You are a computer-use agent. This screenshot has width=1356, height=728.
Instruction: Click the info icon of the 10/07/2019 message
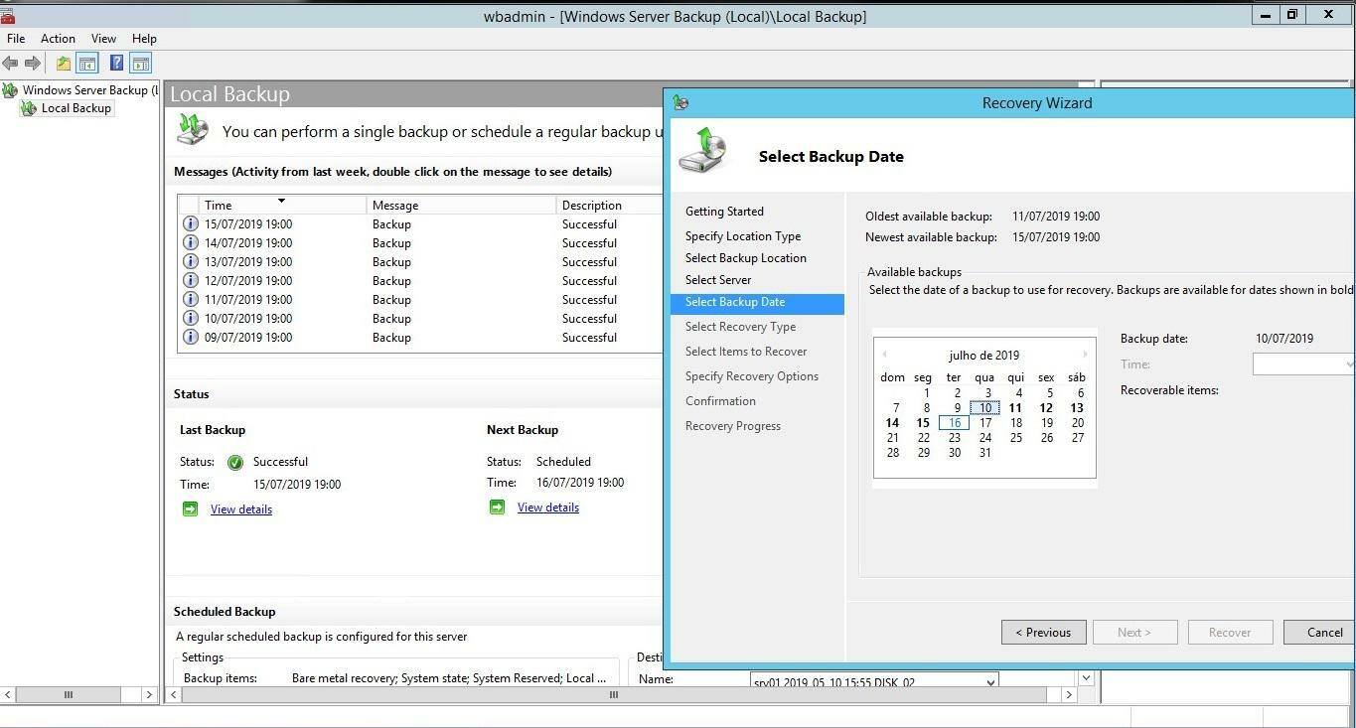[191, 319]
